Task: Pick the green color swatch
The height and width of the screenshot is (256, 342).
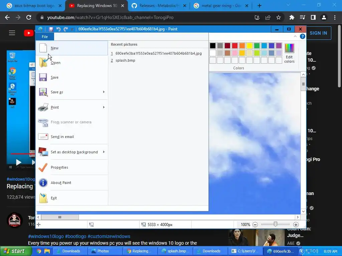Action: click(257, 45)
